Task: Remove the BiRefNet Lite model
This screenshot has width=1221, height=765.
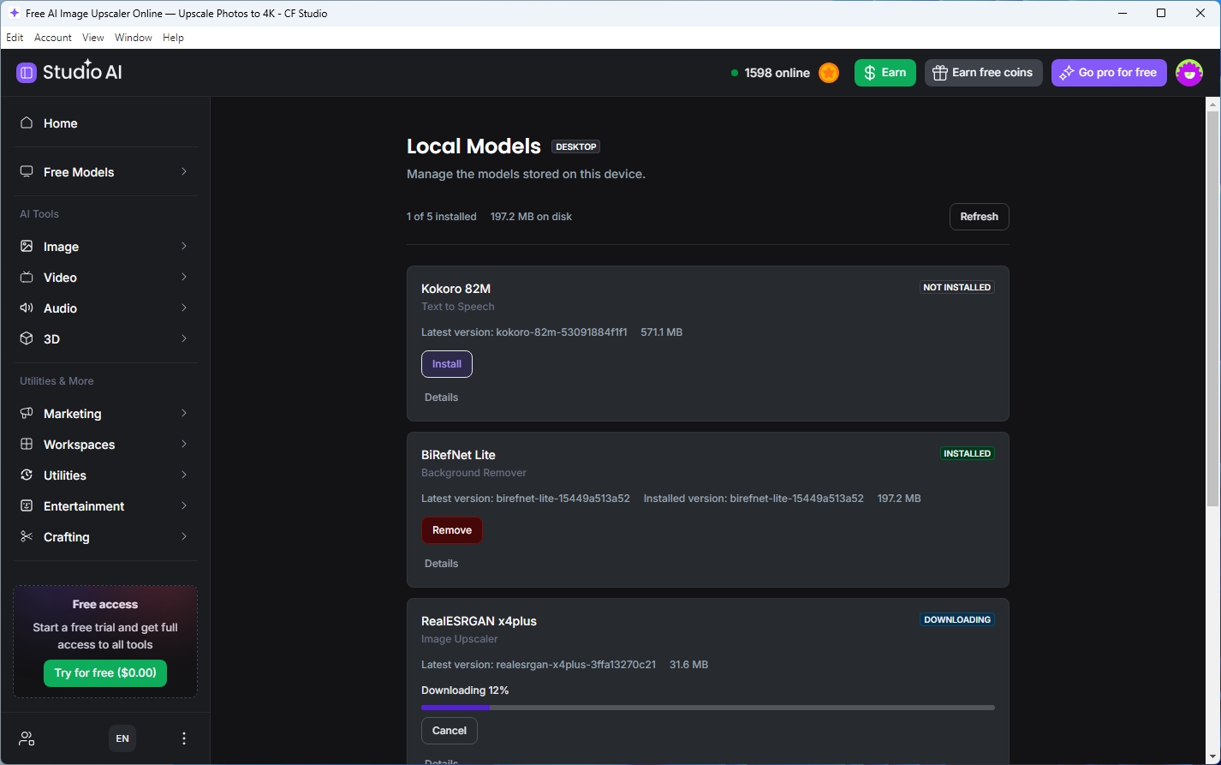Action: point(452,530)
